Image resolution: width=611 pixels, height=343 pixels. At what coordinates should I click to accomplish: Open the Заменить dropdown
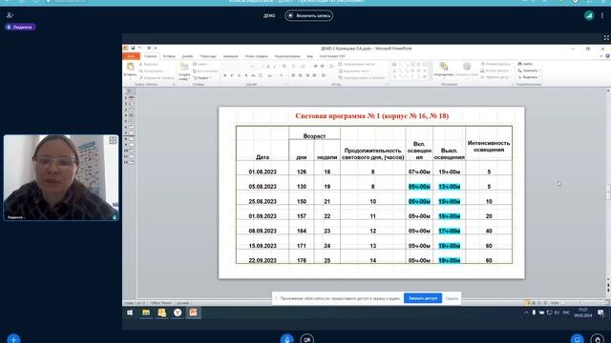coord(528,71)
